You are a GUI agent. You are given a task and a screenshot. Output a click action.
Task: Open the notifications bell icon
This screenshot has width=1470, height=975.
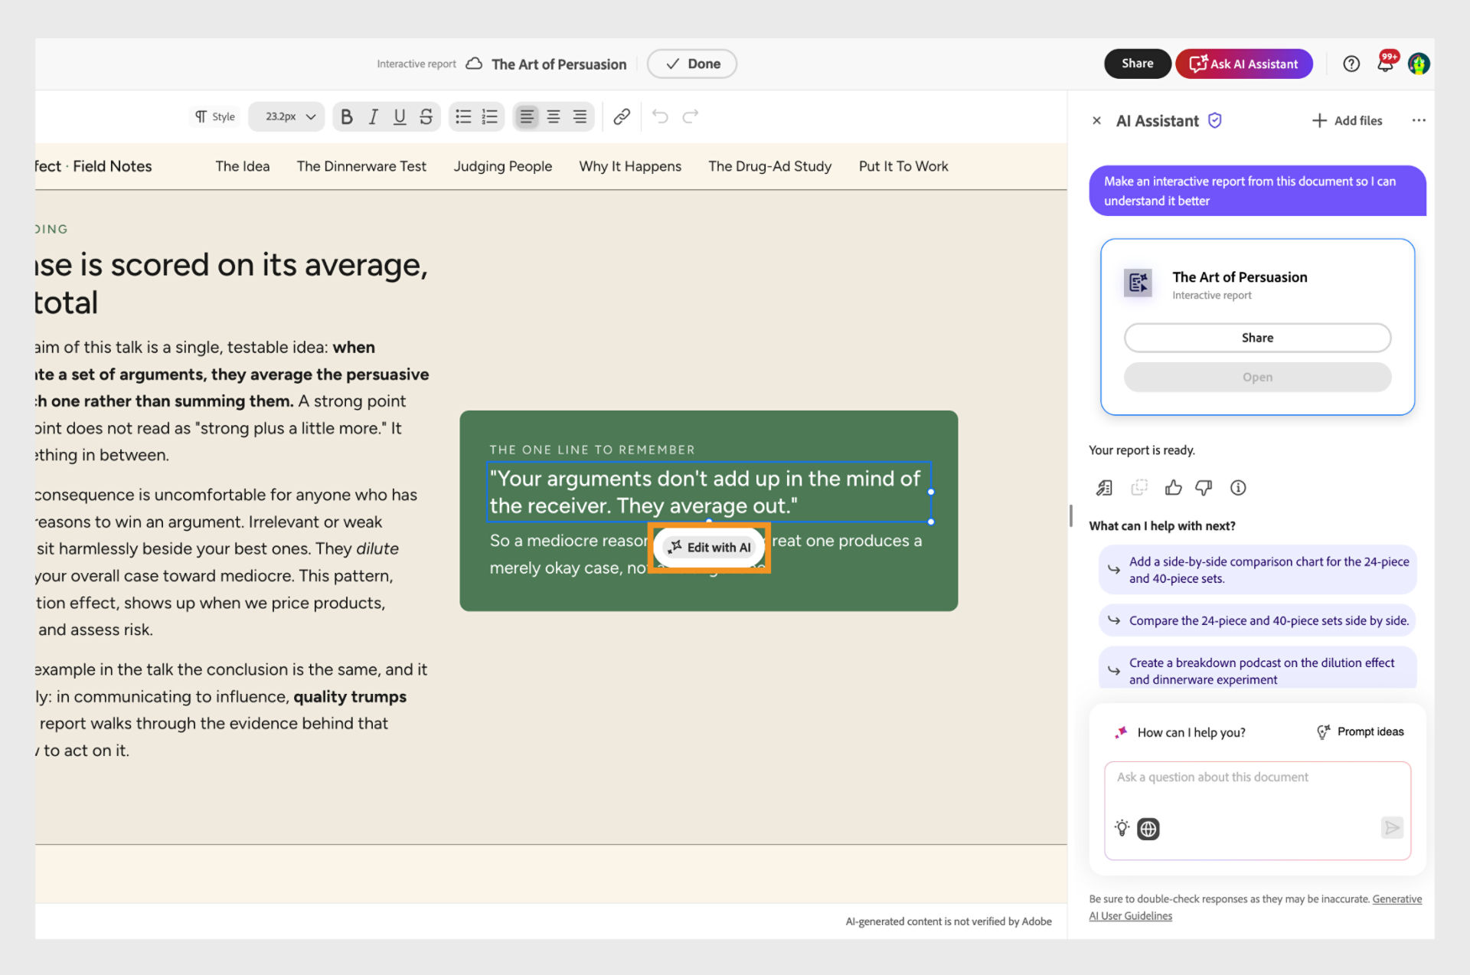[1386, 63]
